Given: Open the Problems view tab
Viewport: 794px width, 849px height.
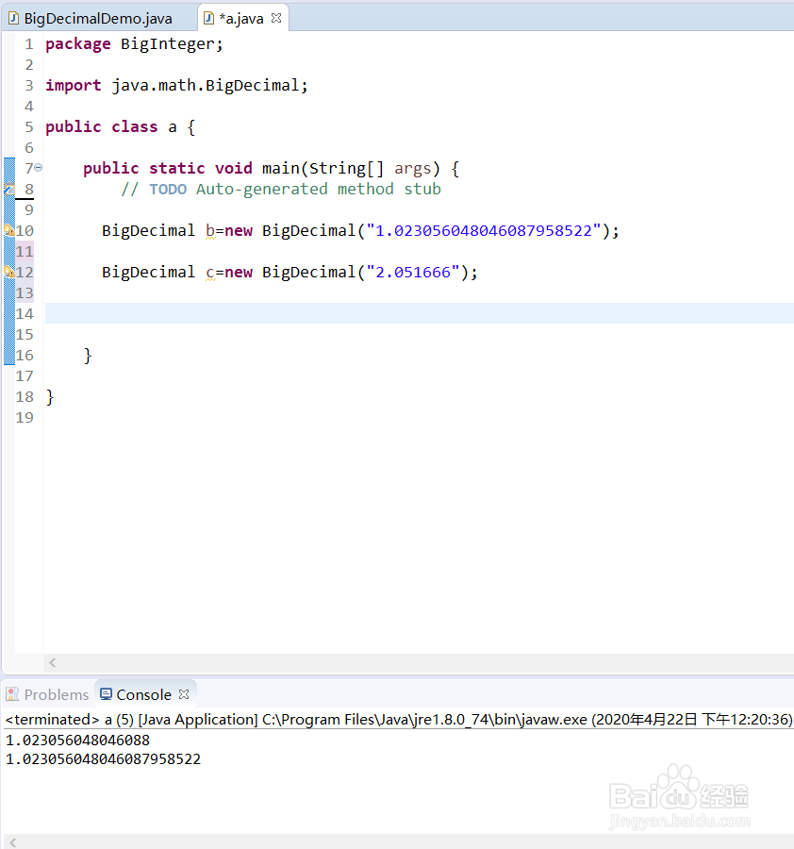Looking at the screenshot, I should pos(47,694).
